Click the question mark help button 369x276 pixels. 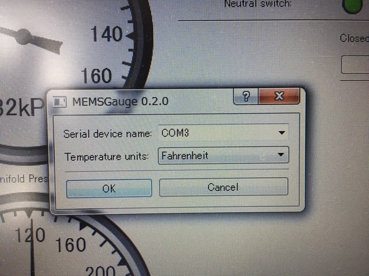[x=246, y=96]
